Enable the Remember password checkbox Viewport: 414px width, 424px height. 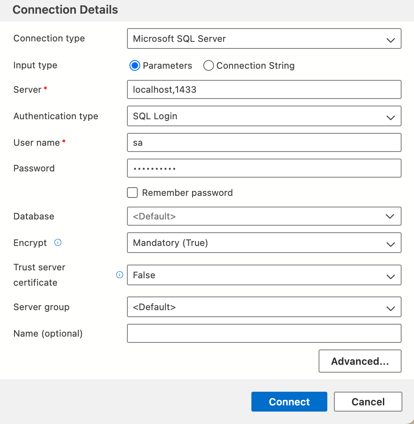coord(132,193)
